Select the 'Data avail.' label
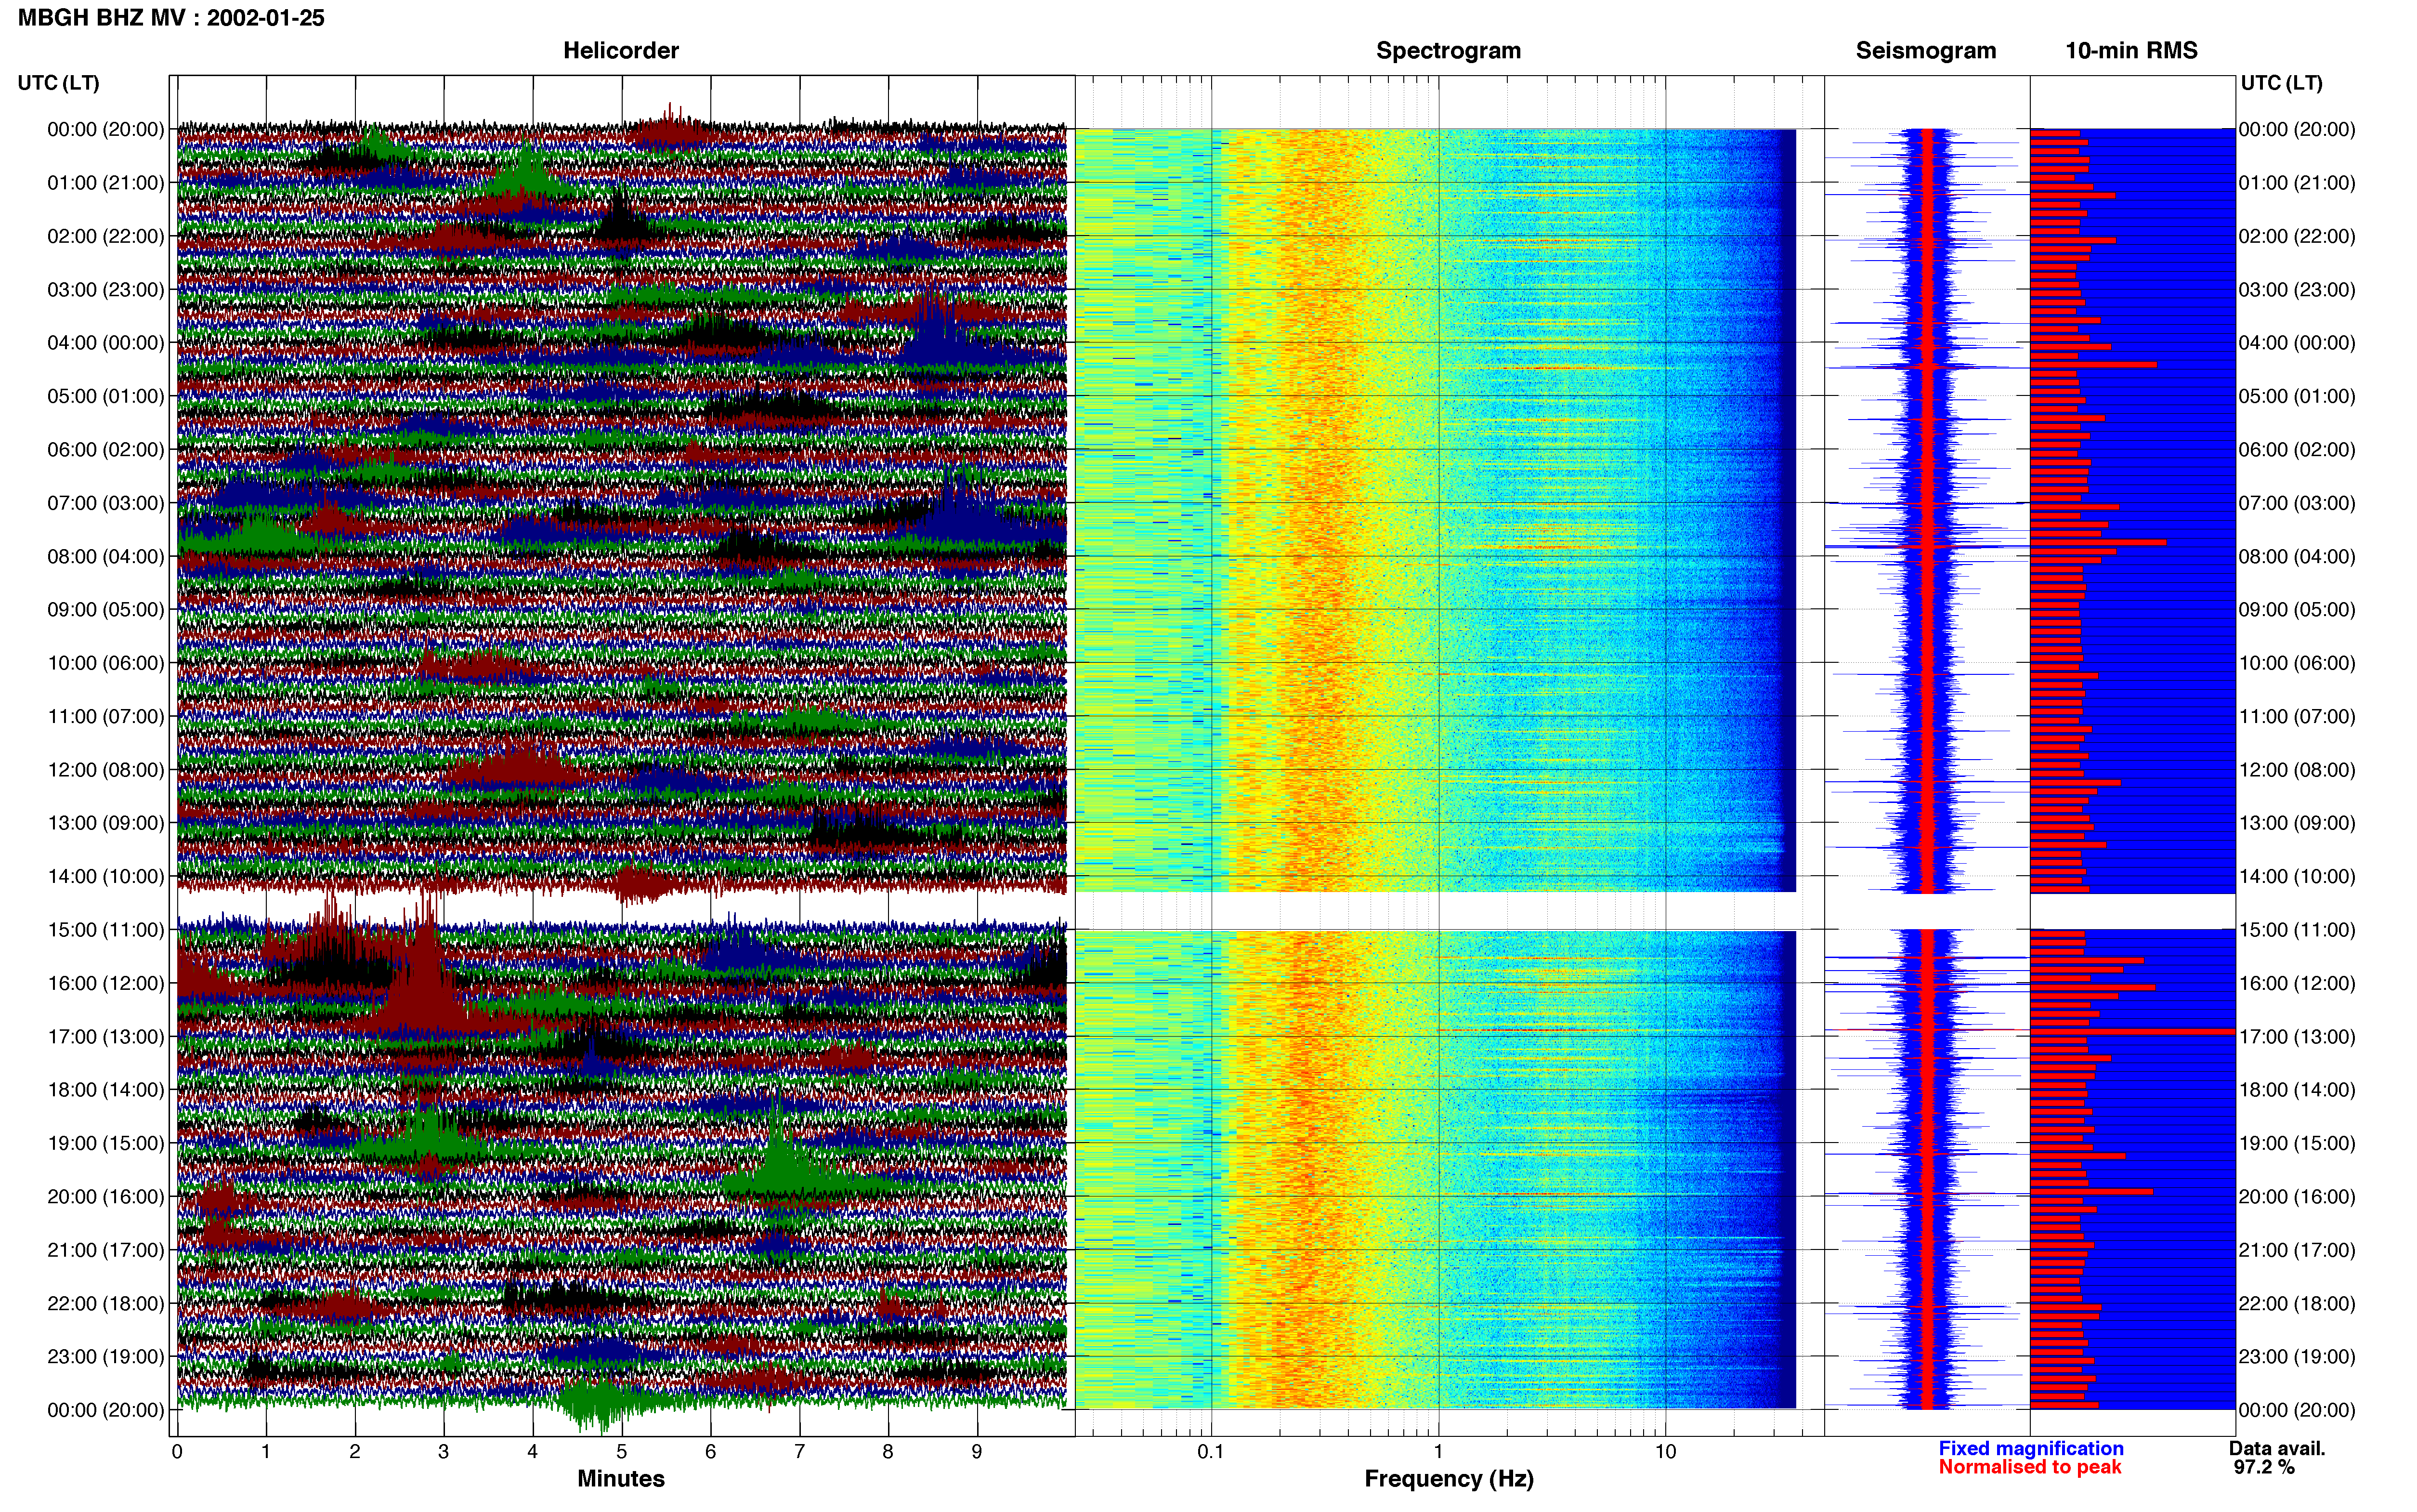The image size is (2417, 1512). (2277, 1449)
